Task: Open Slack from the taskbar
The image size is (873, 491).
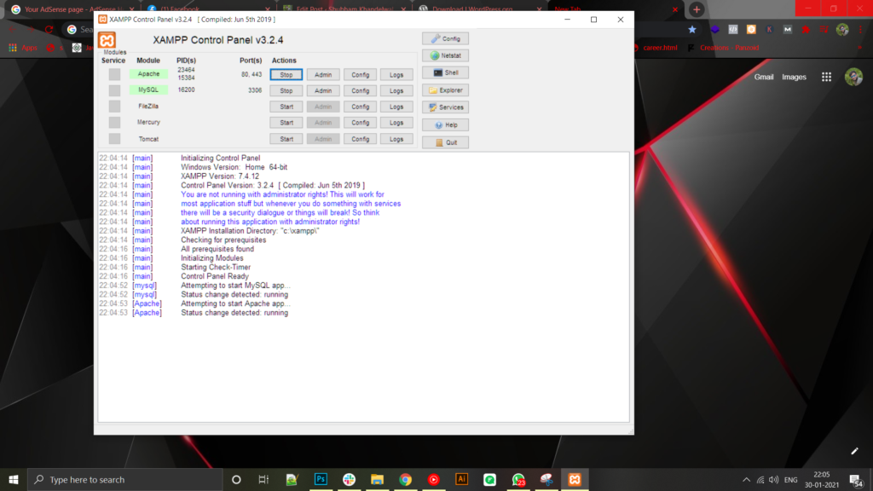Action: click(x=349, y=479)
